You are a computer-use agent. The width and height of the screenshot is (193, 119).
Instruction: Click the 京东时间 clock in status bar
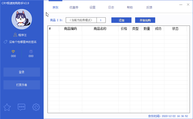168,116
